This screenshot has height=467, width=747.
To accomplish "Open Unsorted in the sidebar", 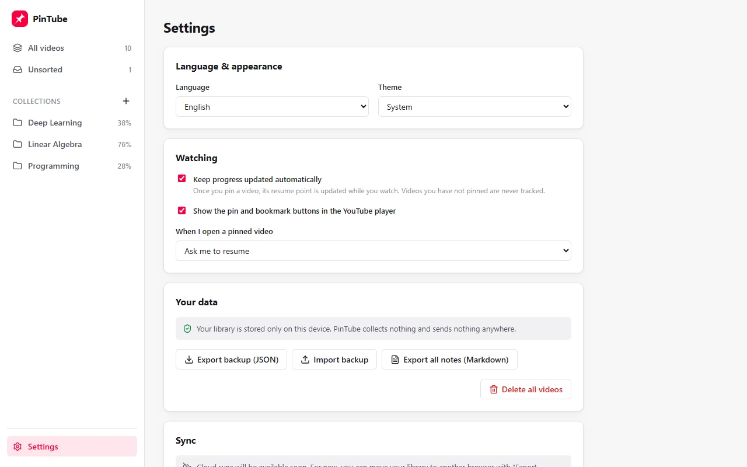I will point(72,69).
